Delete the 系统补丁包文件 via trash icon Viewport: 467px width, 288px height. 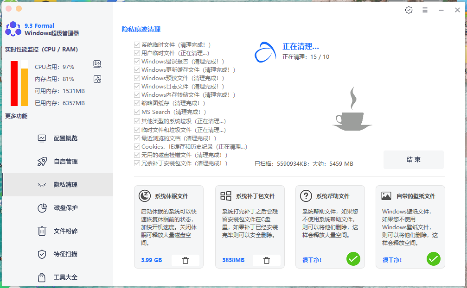point(267,260)
